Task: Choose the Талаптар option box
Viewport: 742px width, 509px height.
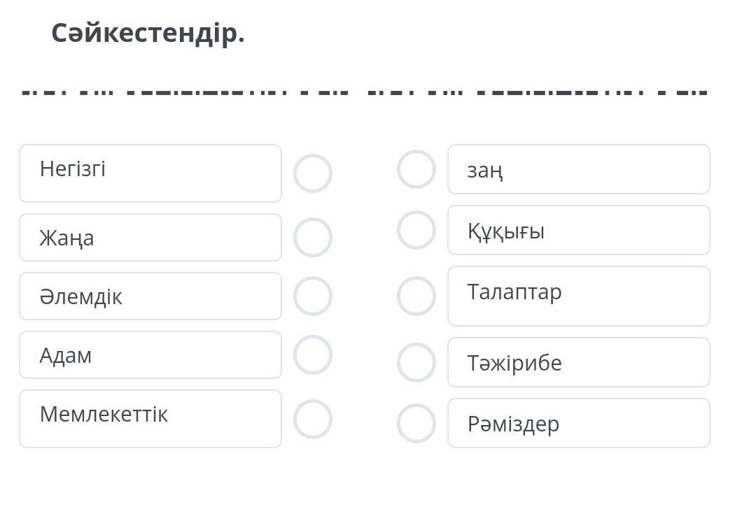Action: point(578,296)
